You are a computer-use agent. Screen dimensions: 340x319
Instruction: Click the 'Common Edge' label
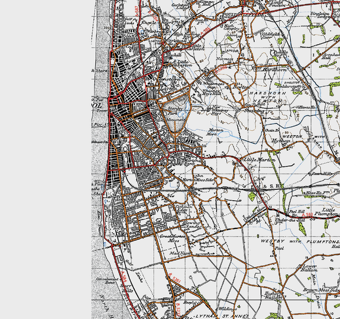pyautogui.click(x=183, y=208)
